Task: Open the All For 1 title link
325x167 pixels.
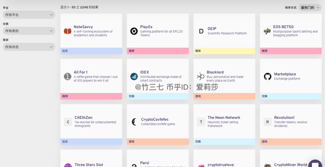Action: (x=81, y=72)
